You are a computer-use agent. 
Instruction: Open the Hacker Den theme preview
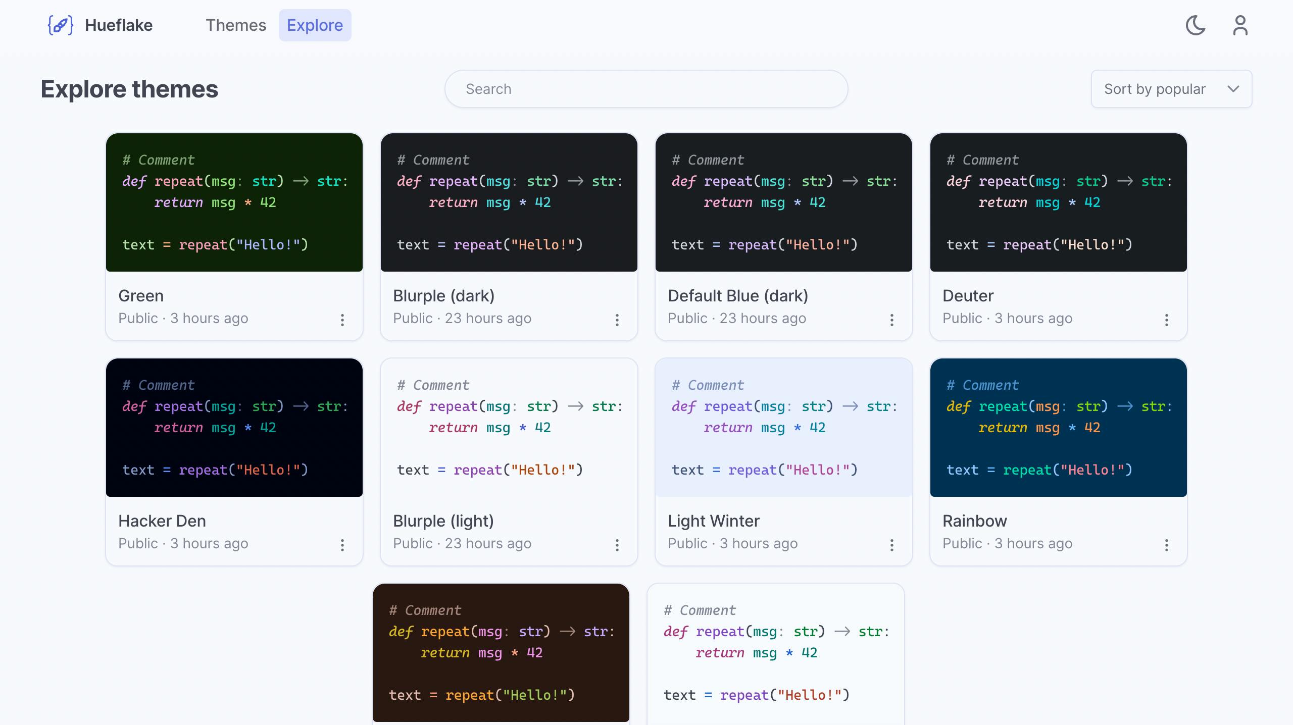(x=234, y=428)
